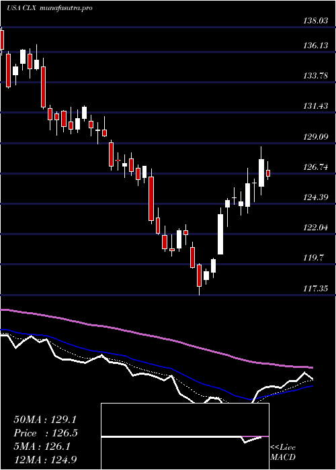The height and width of the screenshot is (470, 336).
Task: Click the 119.7 price axis label
Action: [x=314, y=258]
